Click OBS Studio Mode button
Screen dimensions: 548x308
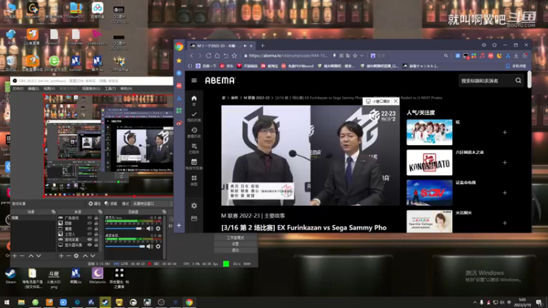pyautogui.click(x=235, y=238)
